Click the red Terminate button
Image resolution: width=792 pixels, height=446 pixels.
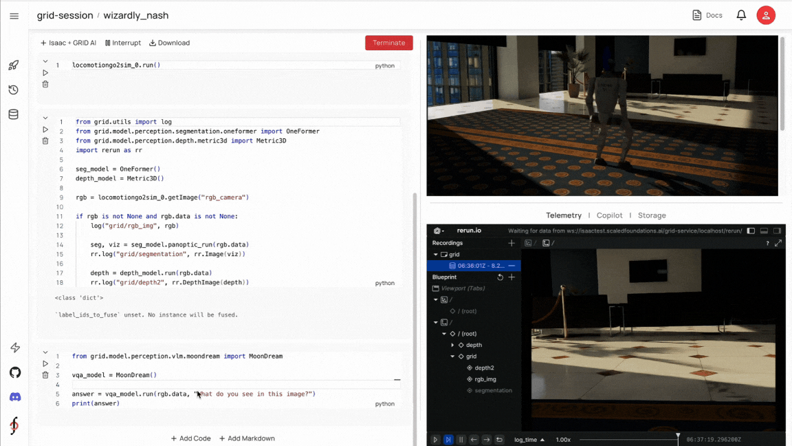point(389,43)
